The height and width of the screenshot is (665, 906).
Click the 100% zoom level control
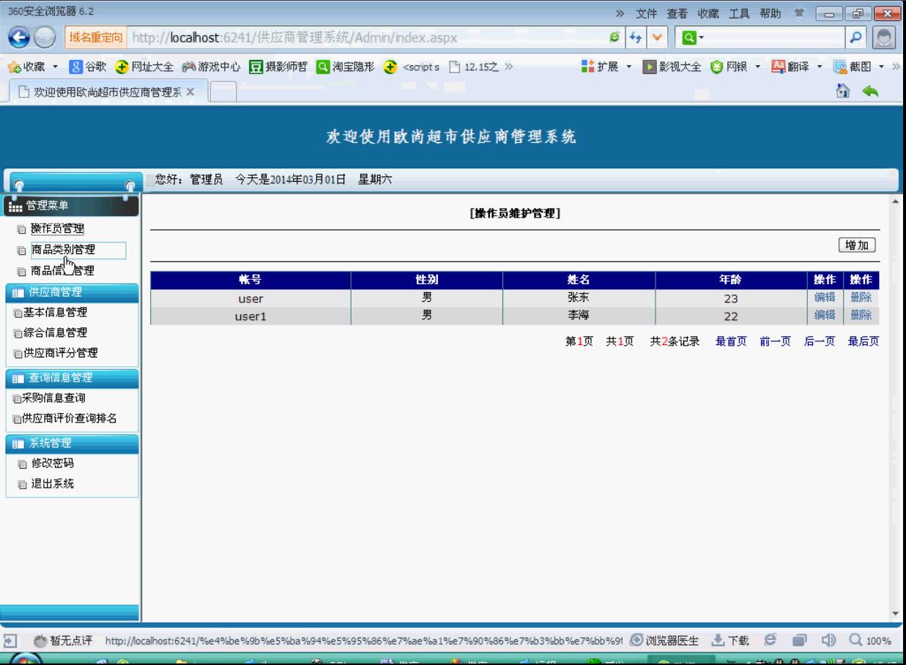pos(870,641)
